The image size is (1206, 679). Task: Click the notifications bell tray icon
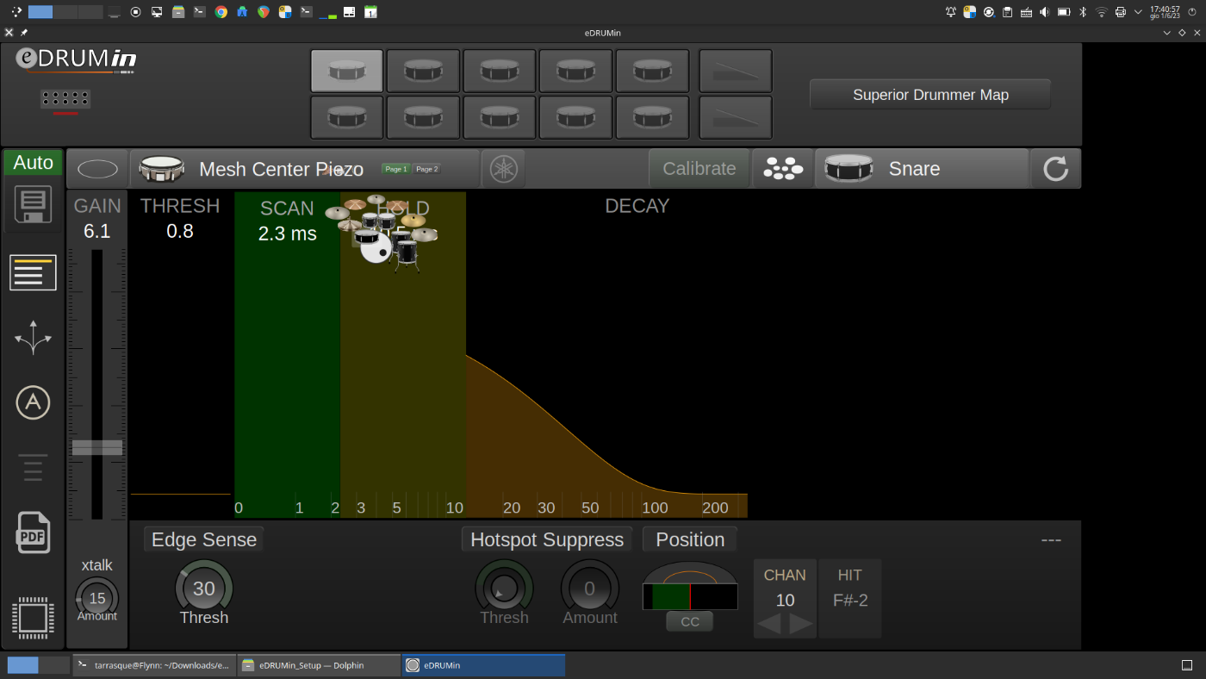tap(951, 12)
